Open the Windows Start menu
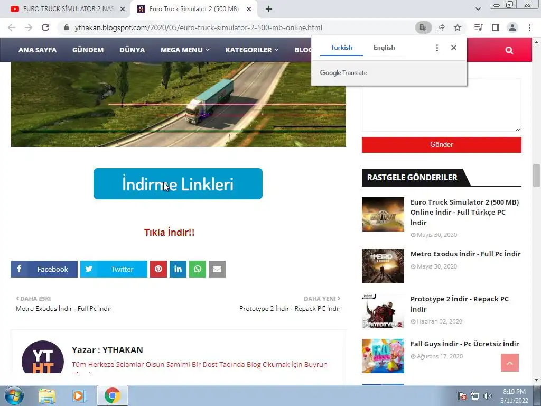Viewport: 541px width, 406px height. tap(14, 395)
